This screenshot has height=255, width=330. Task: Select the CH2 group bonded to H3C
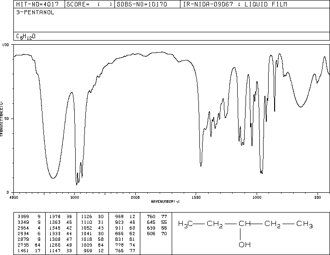pyautogui.click(x=215, y=224)
